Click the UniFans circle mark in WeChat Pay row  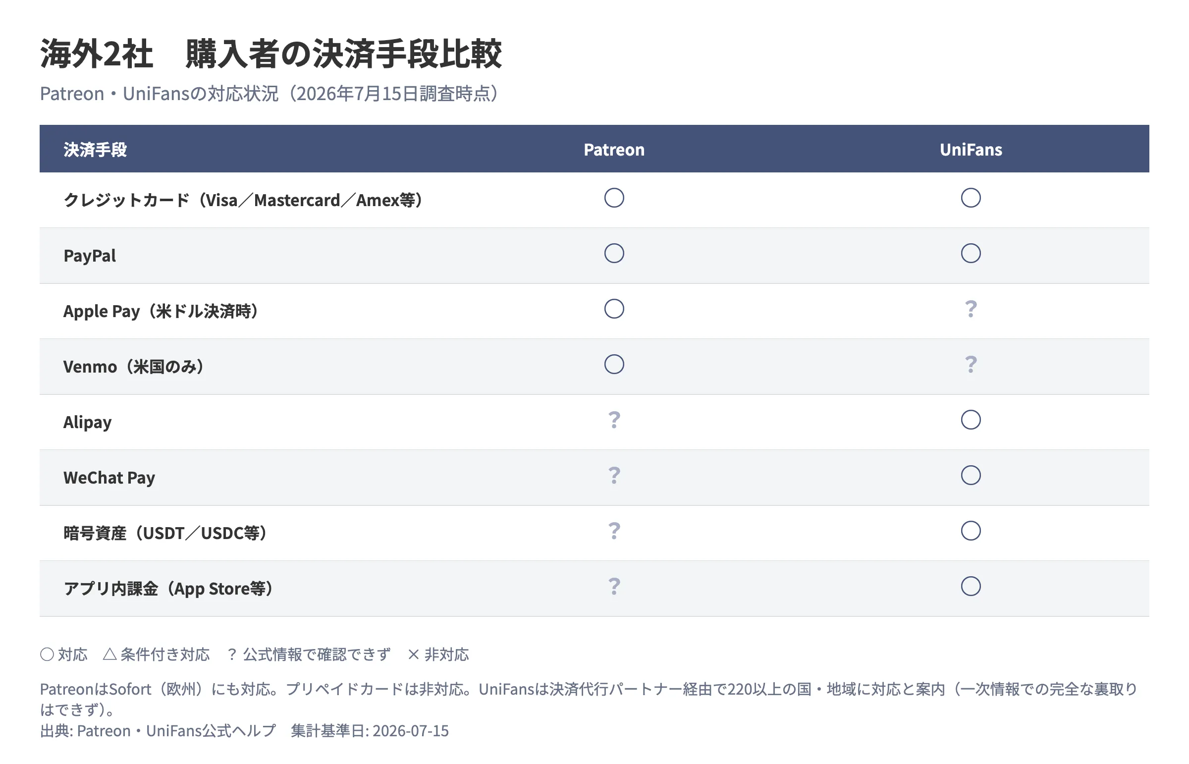[x=971, y=476]
